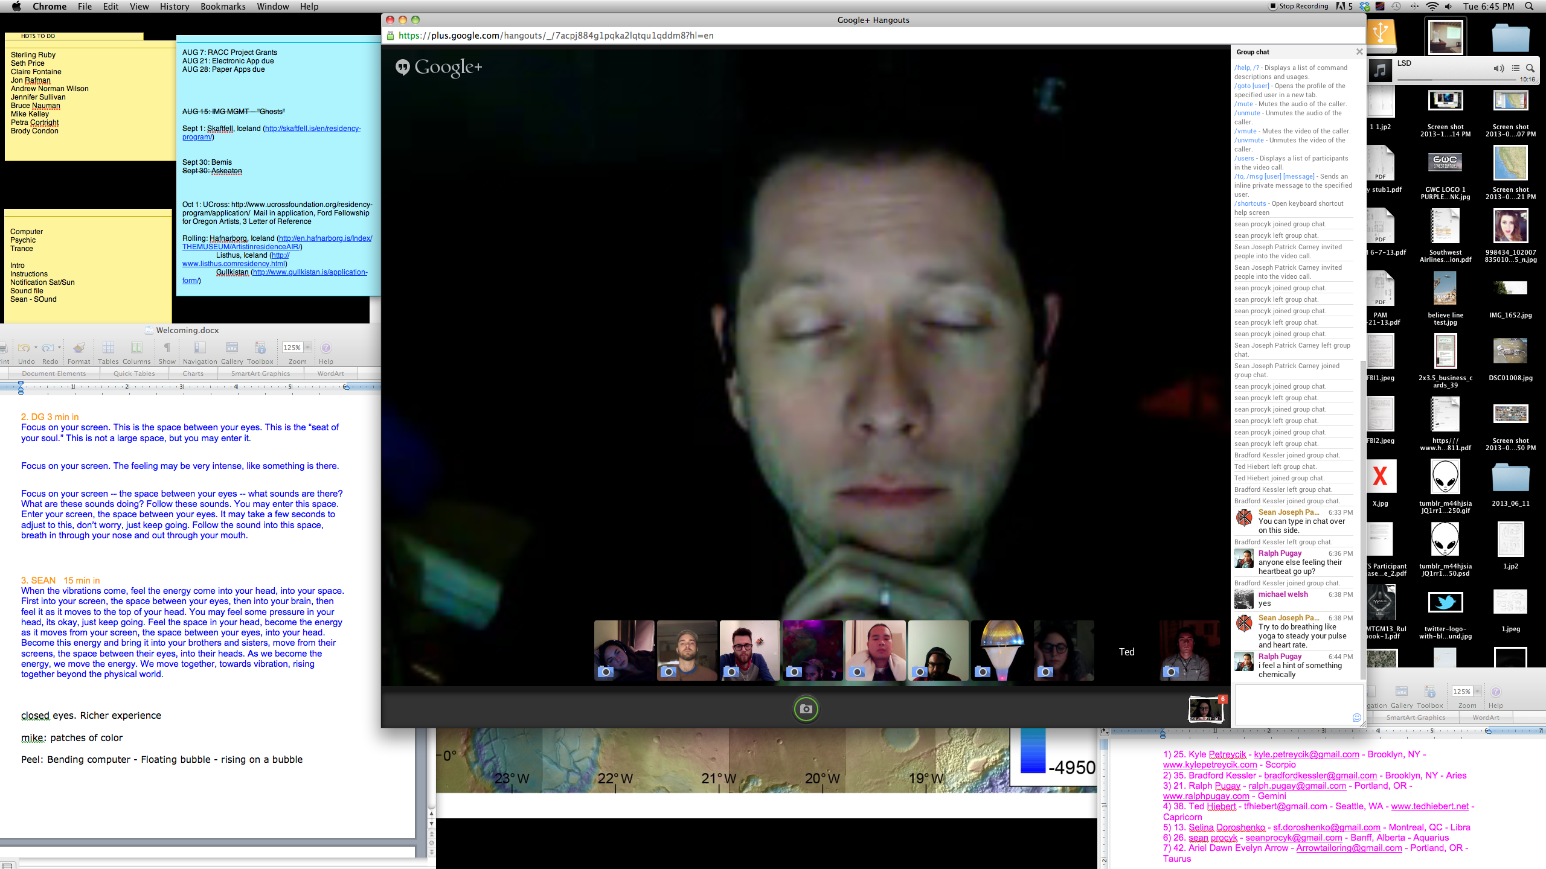
Task: Toggle the Navigation pane in Welcoming.docx
Action: point(199,348)
